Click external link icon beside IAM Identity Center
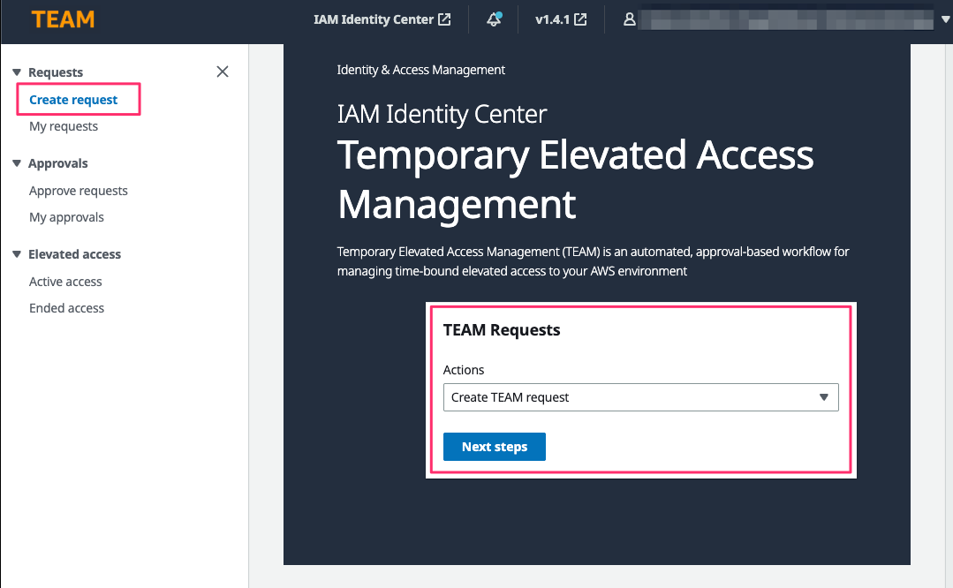This screenshot has width=953, height=588. [x=445, y=19]
